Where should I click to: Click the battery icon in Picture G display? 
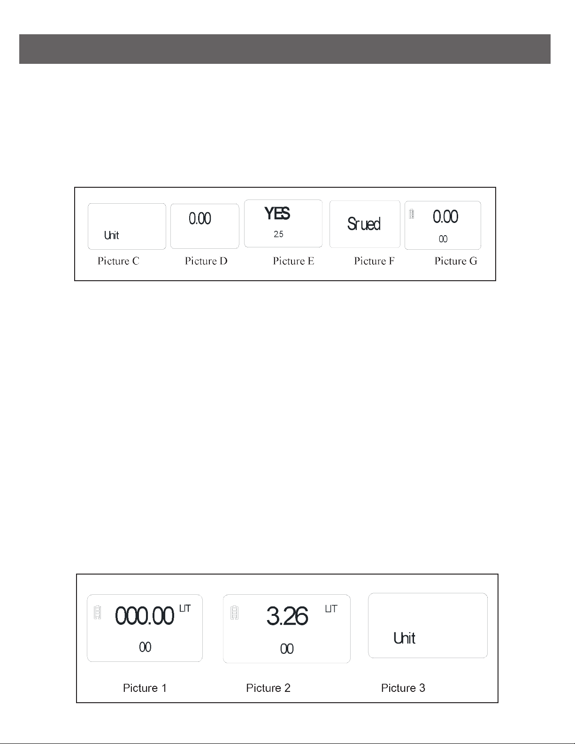[x=412, y=214]
